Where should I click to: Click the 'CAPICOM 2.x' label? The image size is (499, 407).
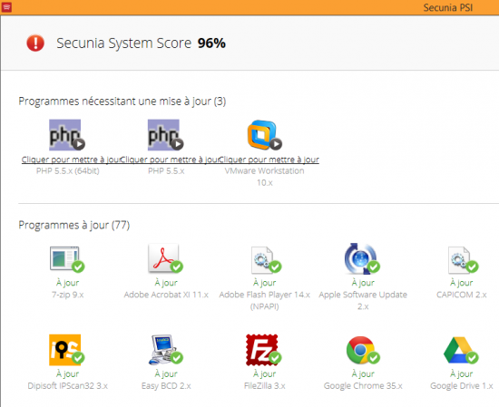tap(462, 295)
